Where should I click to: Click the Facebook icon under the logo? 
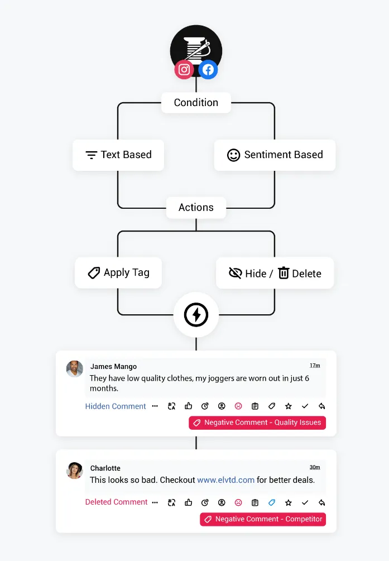[x=208, y=70]
